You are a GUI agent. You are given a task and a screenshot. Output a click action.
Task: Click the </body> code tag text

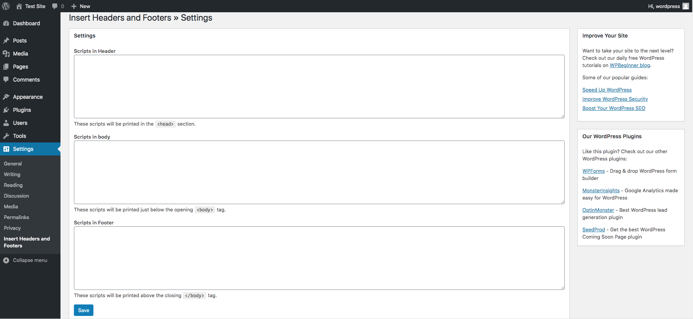coord(194,296)
